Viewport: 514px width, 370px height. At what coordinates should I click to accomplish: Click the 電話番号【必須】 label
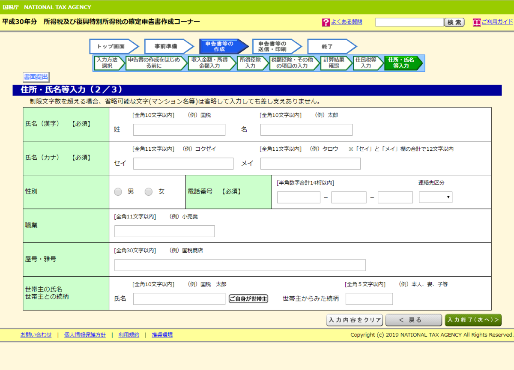(215, 191)
